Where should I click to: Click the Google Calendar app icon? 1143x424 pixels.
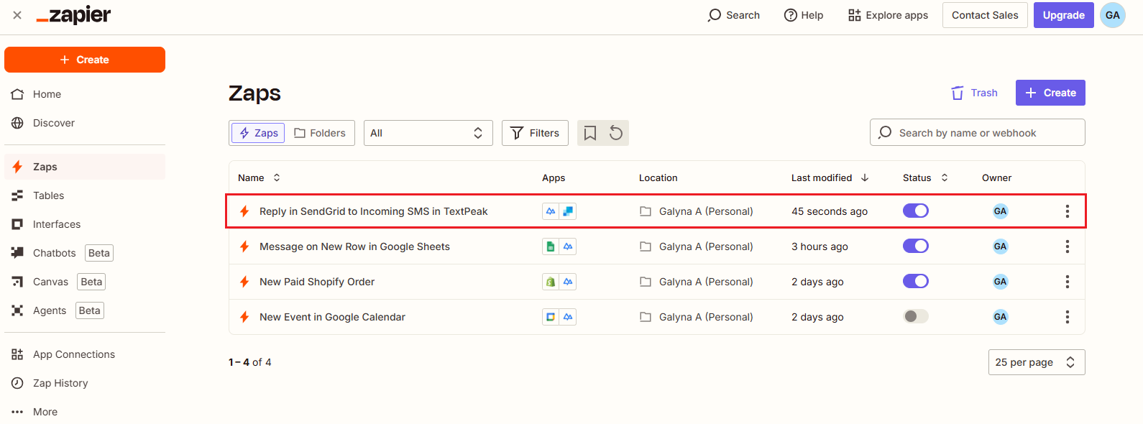(551, 317)
